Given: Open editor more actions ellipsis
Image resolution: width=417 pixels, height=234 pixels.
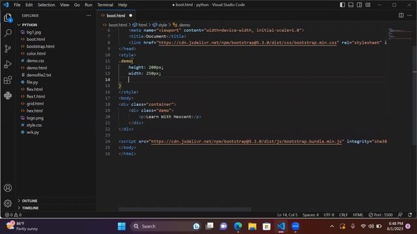Looking at the screenshot, I should coord(410,16).
